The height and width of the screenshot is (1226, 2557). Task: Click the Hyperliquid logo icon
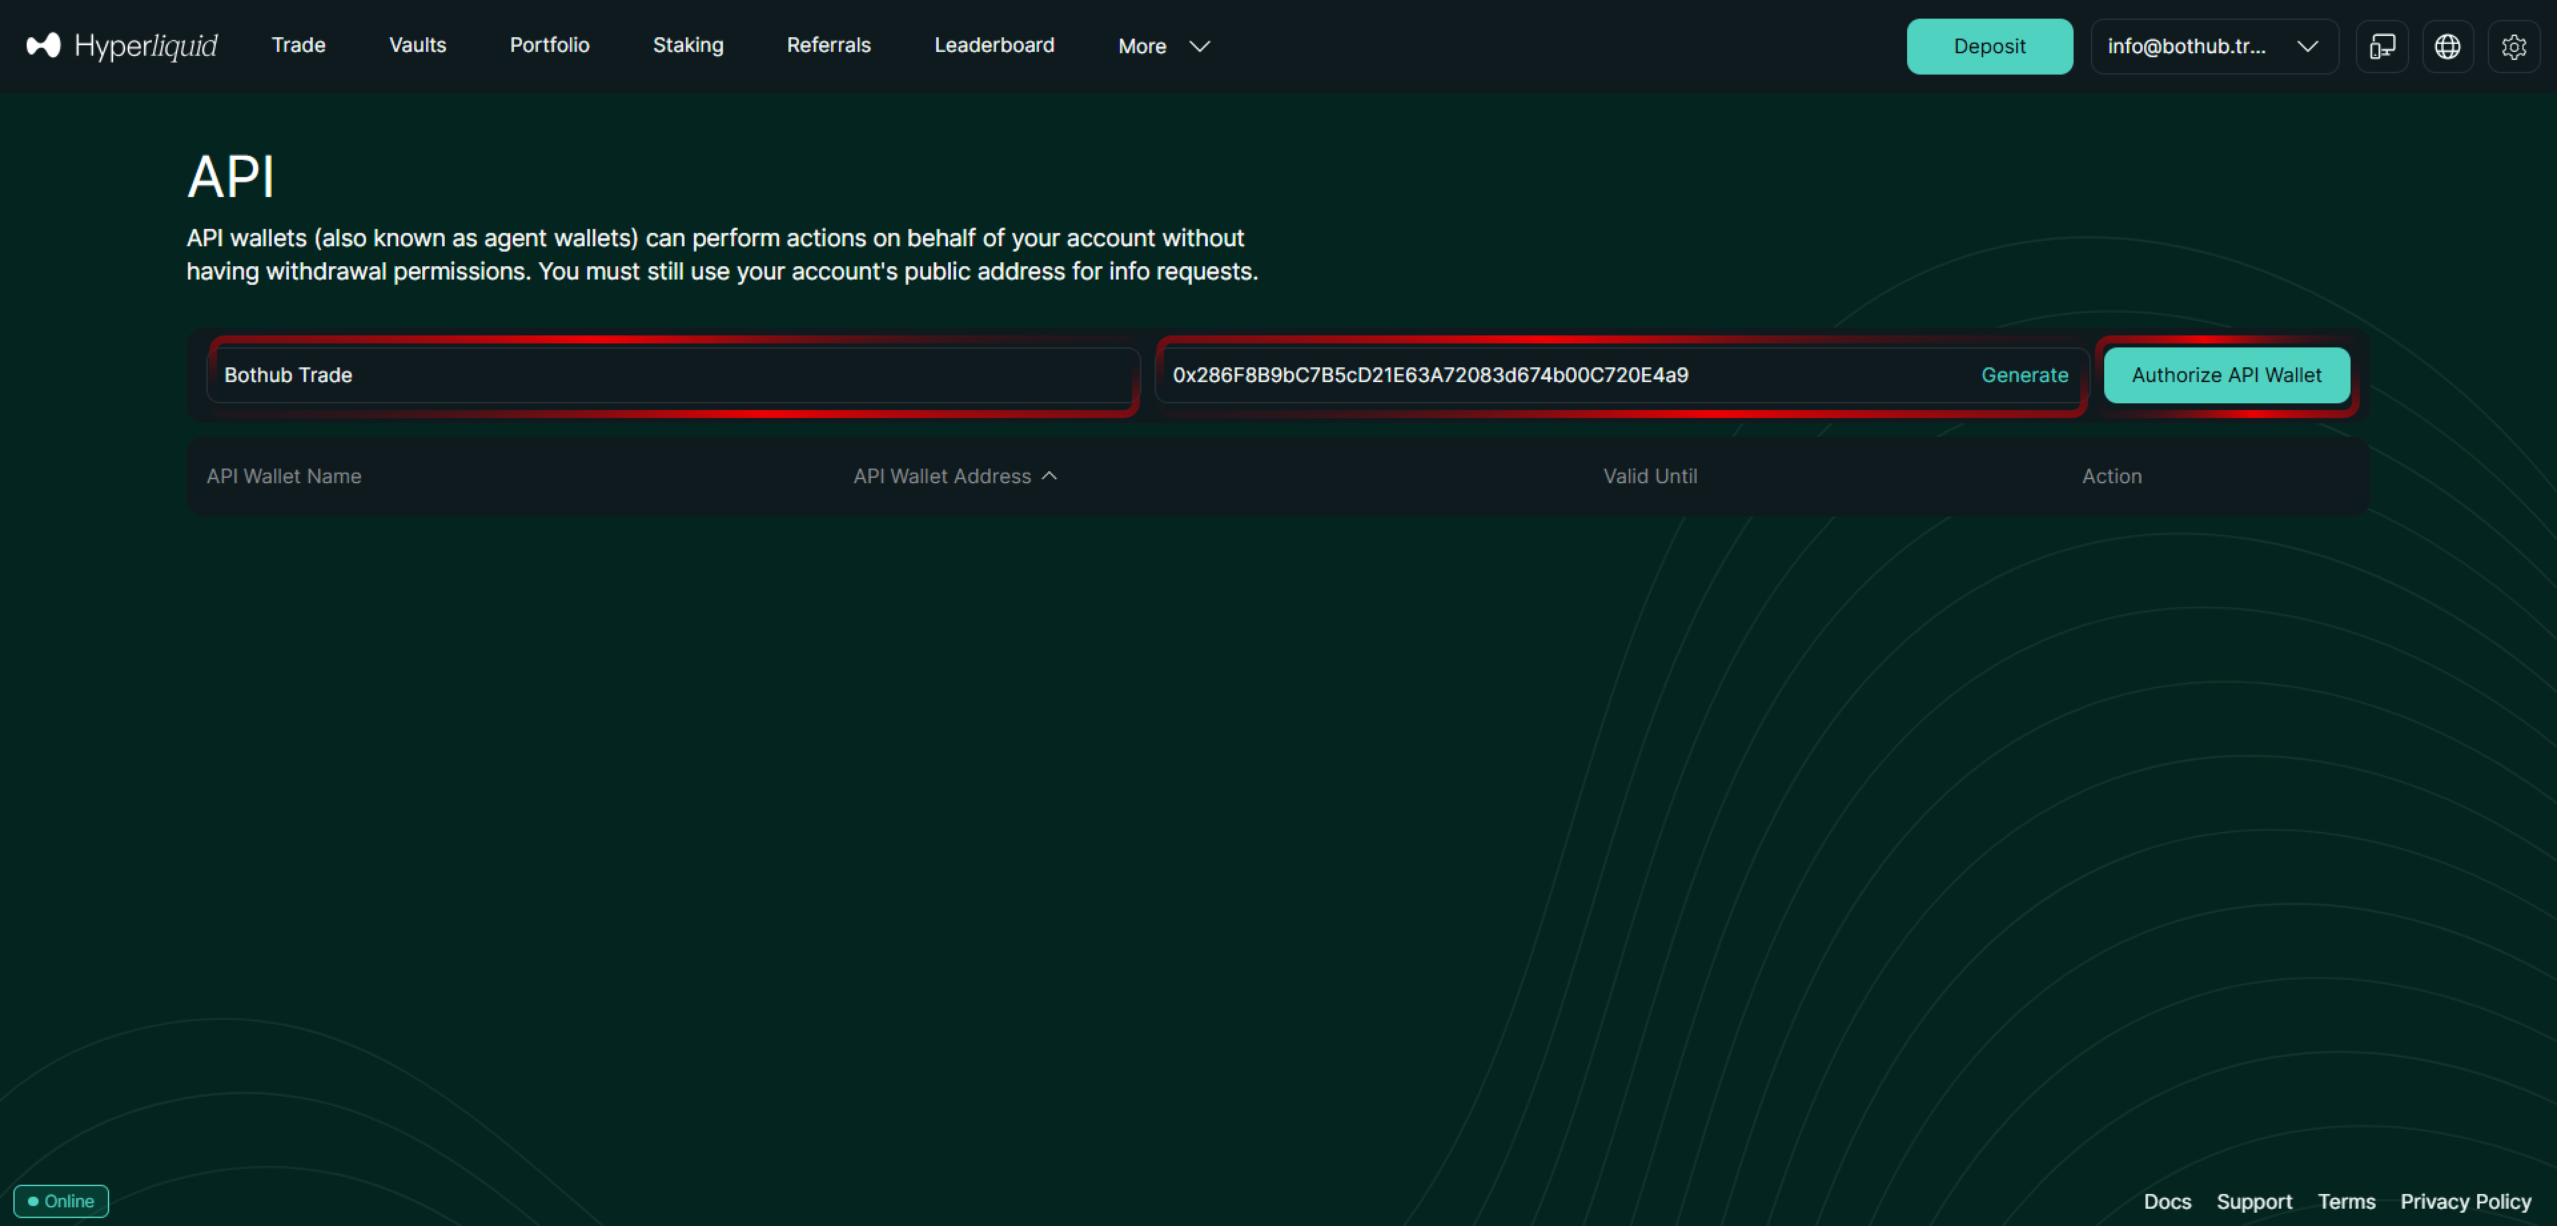pos(43,46)
